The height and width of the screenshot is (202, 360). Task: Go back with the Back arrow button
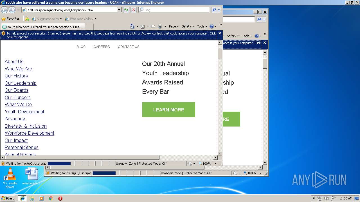[x=4, y=10]
